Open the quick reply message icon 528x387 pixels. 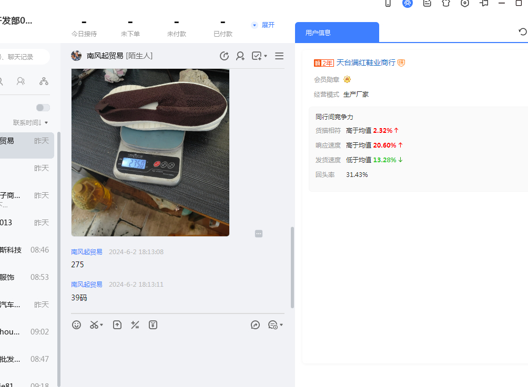(272, 325)
